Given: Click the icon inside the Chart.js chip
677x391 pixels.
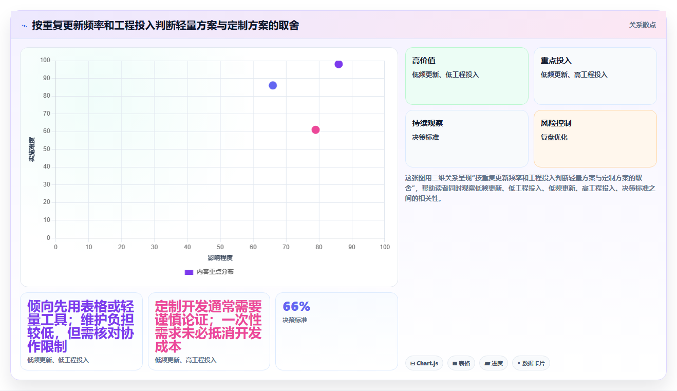Looking at the screenshot, I should coord(412,363).
